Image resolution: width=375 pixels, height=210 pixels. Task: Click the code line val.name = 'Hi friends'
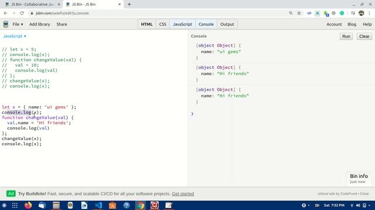(39, 123)
